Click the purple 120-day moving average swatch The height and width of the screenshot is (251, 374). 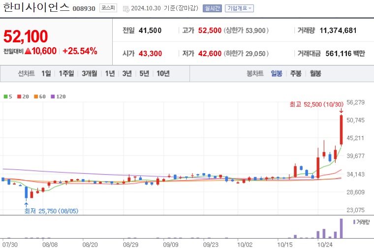coord(53,96)
